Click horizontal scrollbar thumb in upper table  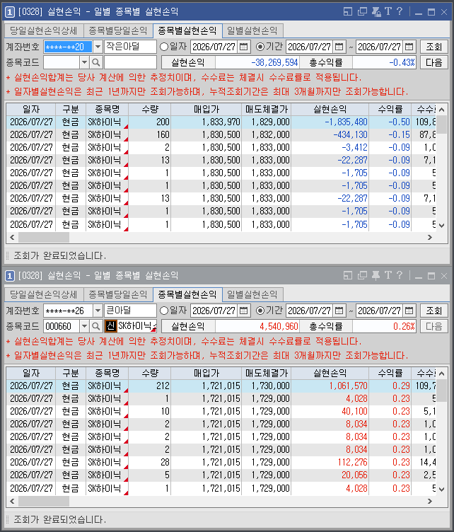tap(44, 237)
